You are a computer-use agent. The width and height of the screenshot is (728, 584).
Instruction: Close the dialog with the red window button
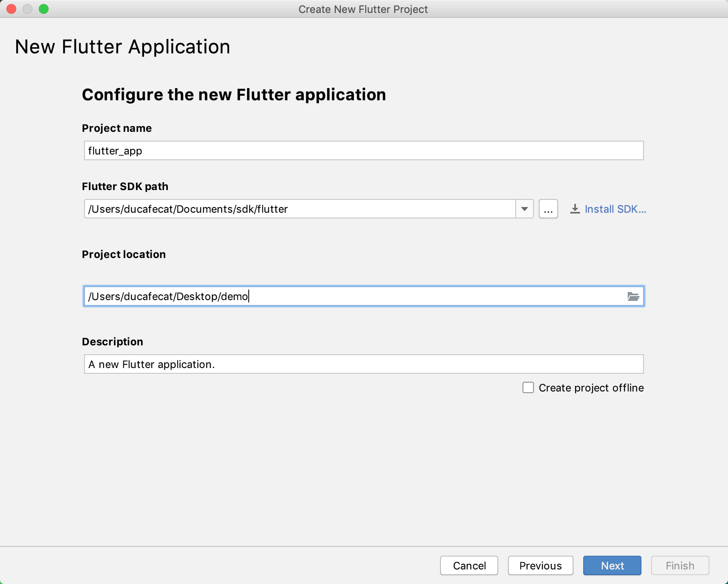click(x=11, y=9)
